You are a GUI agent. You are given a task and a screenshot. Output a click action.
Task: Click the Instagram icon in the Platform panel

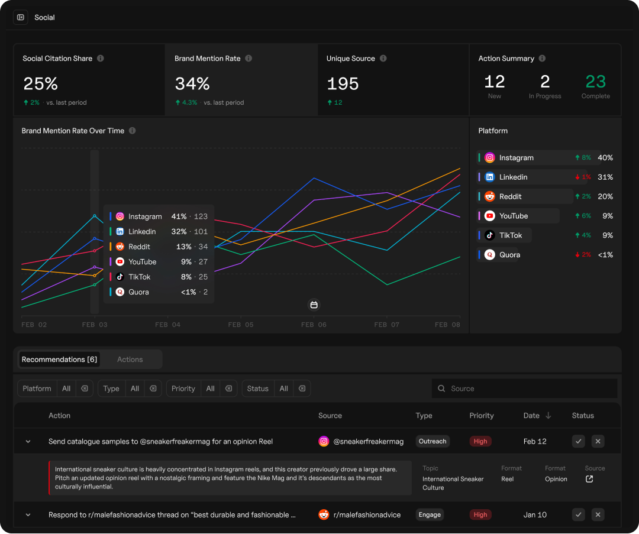coord(489,157)
